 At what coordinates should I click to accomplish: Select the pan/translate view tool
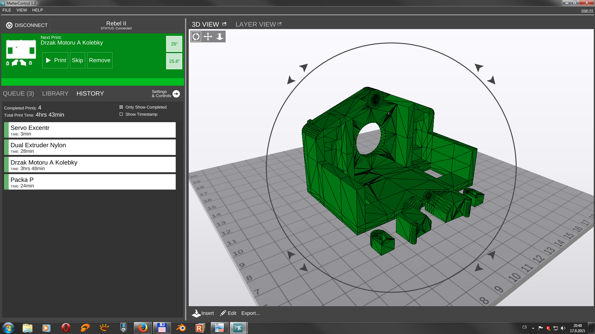click(208, 37)
